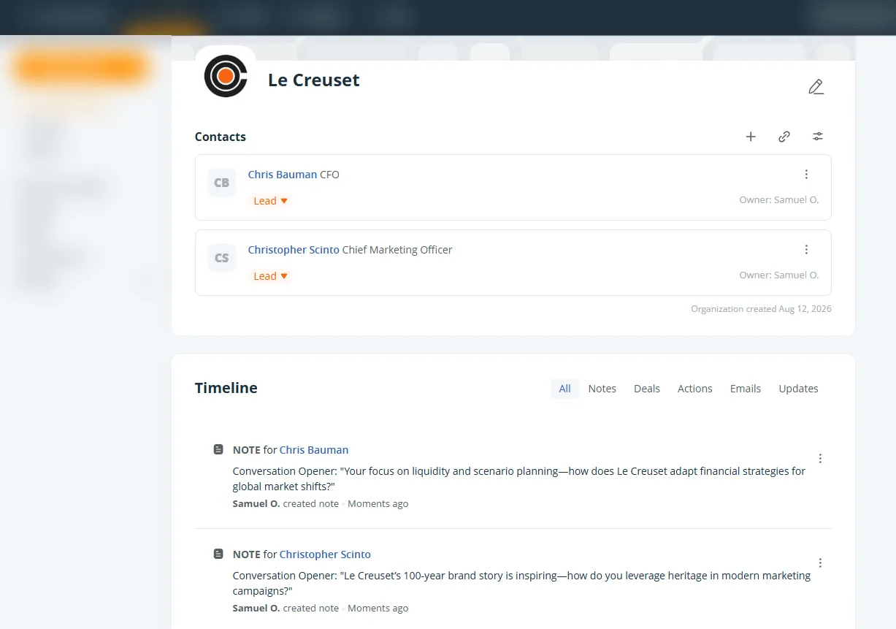Switch to the Actions timeline tab
The image size is (896, 629).
point(695,389)
